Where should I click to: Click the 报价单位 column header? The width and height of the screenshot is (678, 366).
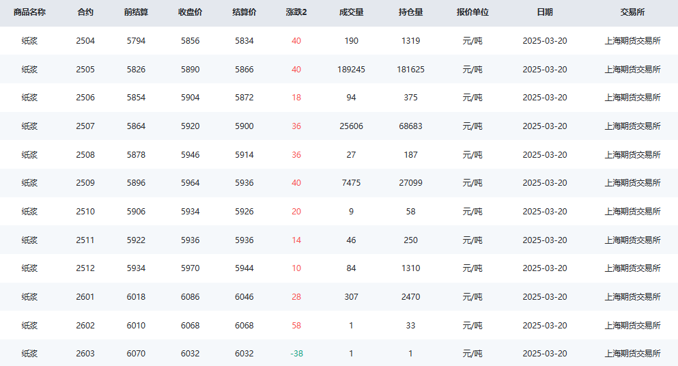pos(472,12)
